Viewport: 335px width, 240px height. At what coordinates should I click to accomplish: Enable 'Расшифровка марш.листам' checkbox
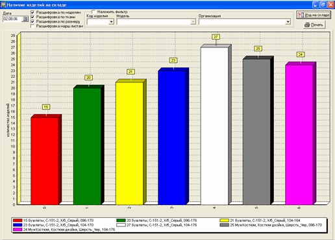point(32,26)
